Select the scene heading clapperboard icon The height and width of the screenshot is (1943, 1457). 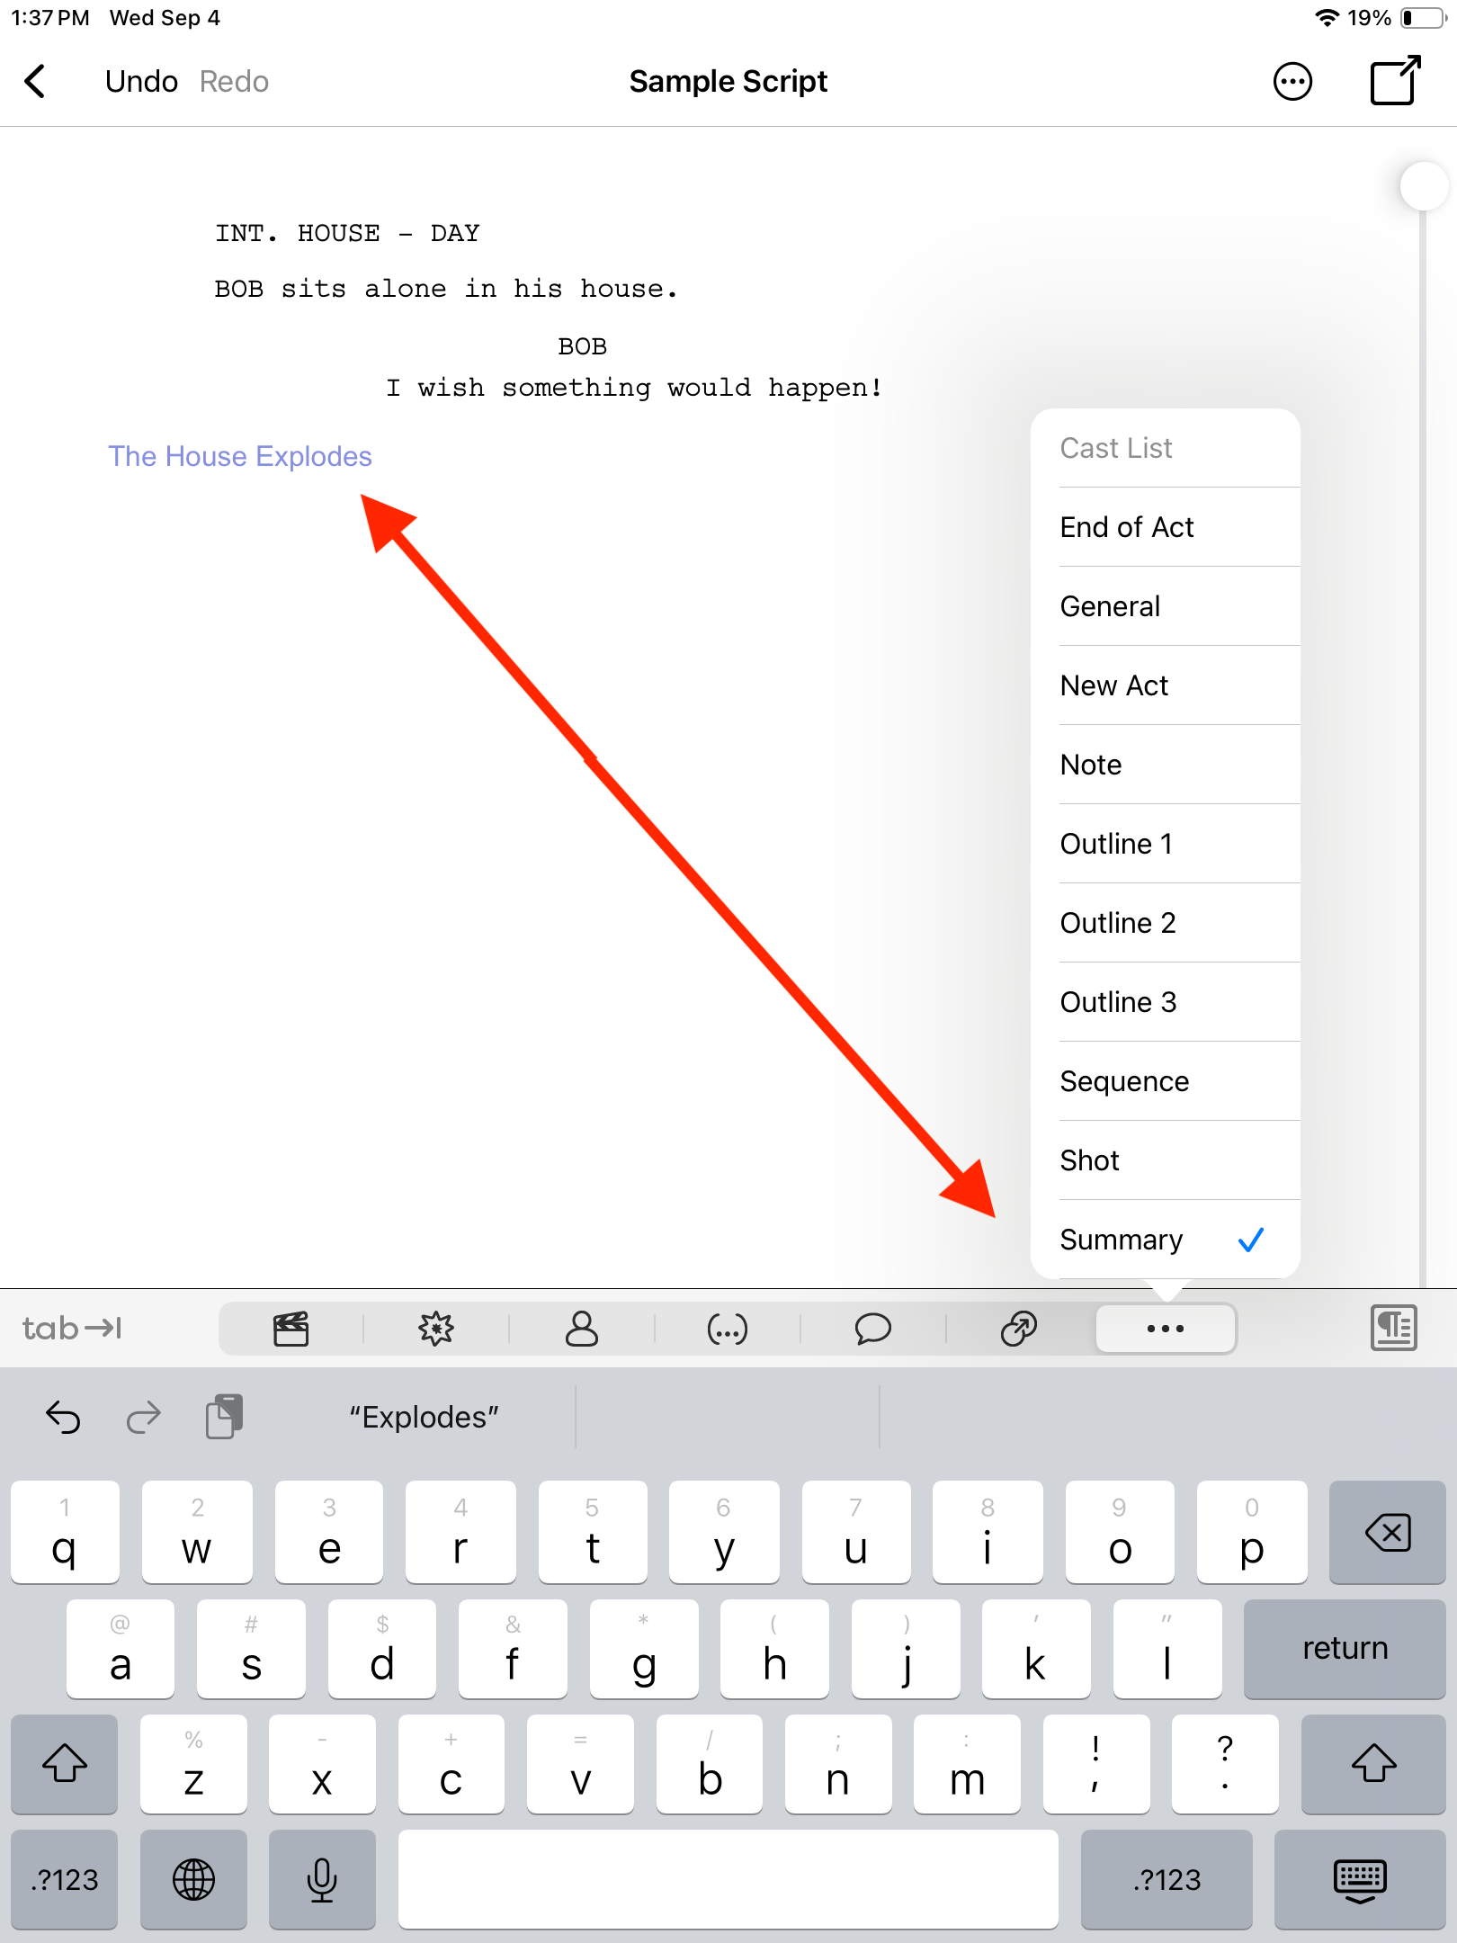(x=290, y=1329)
